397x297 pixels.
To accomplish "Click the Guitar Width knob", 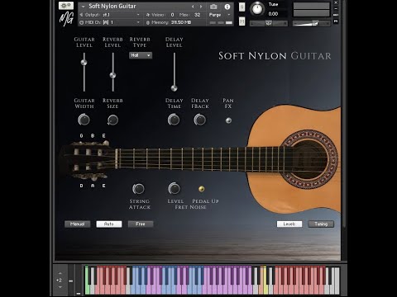I will click(84, 120).
